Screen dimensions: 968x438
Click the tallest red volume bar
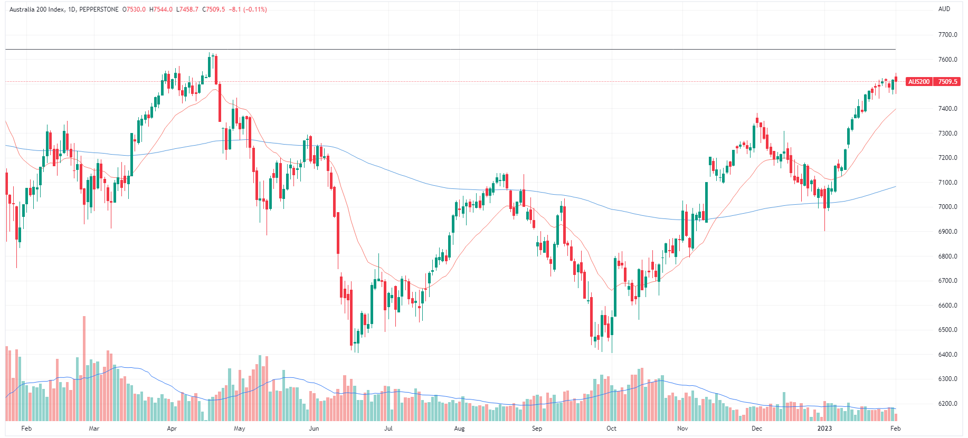(84, 368)
